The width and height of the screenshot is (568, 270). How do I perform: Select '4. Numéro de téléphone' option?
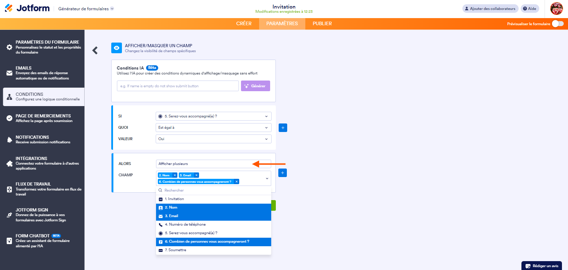(x=213, y=225)
